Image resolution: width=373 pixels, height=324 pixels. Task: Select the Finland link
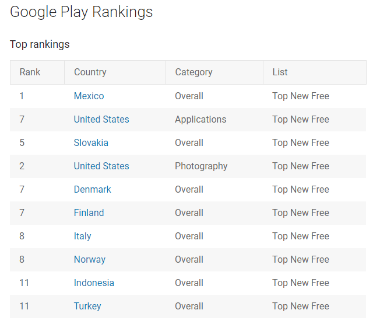[x=89, y=212]
